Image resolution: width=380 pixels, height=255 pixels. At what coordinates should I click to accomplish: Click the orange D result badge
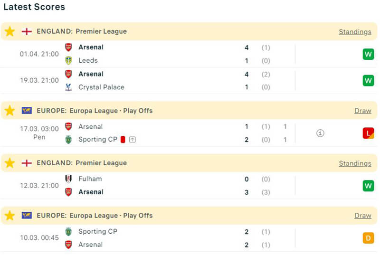(x=368, y=238)
